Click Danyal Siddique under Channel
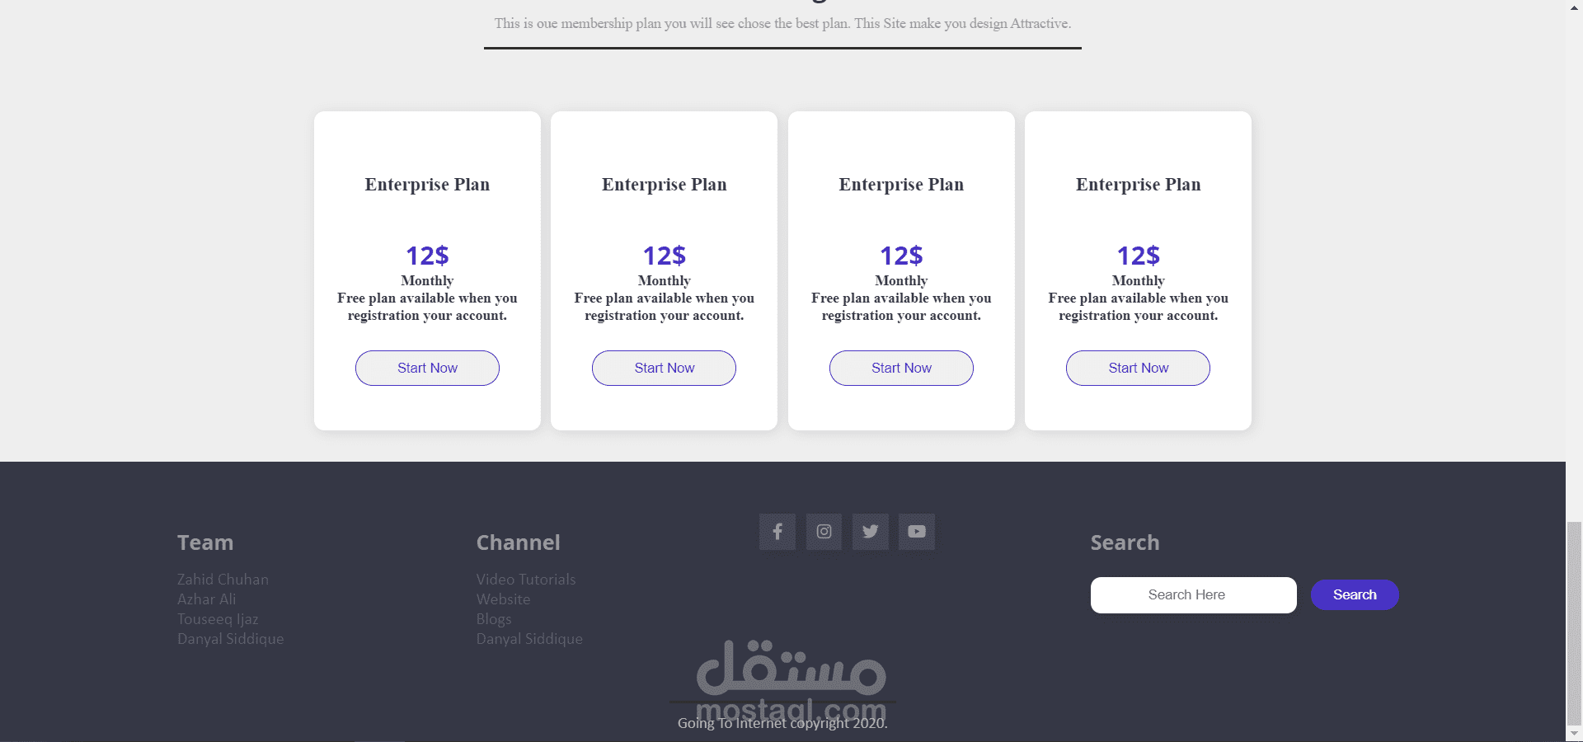This screenshot has width=1583, height=742. (528, 639)
